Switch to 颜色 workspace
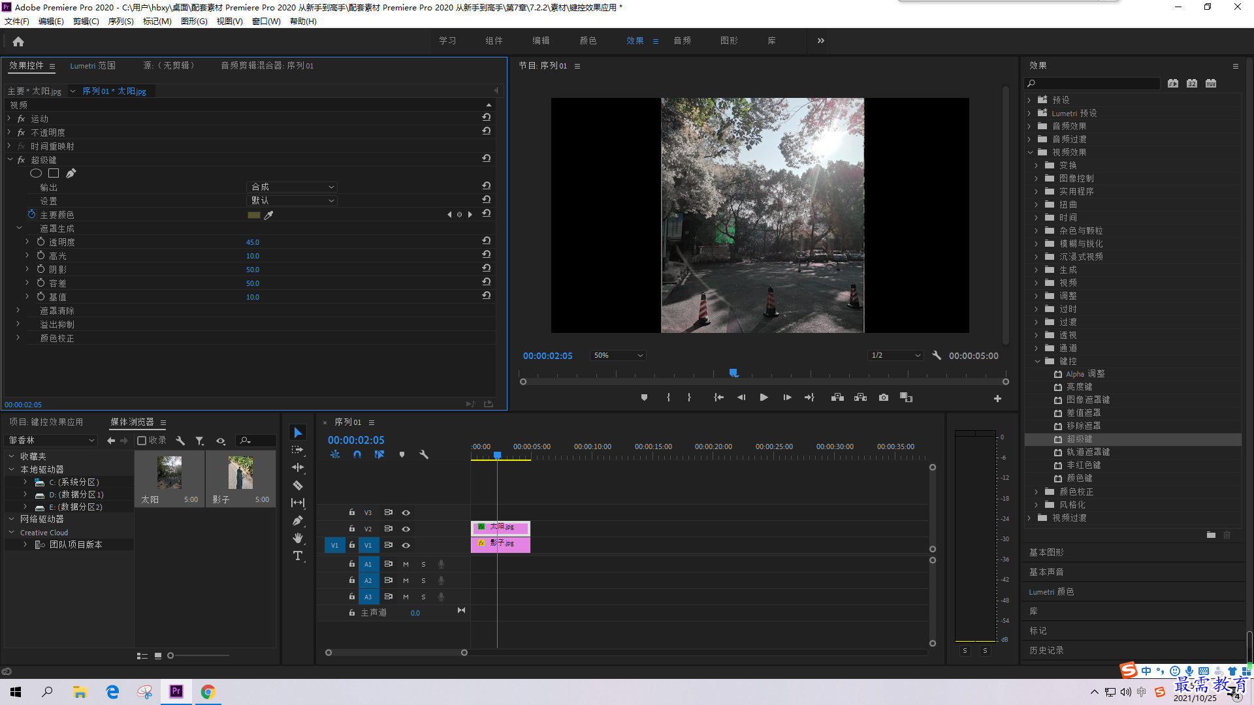This screenshot has width=1254, height=705. (588, 40)
